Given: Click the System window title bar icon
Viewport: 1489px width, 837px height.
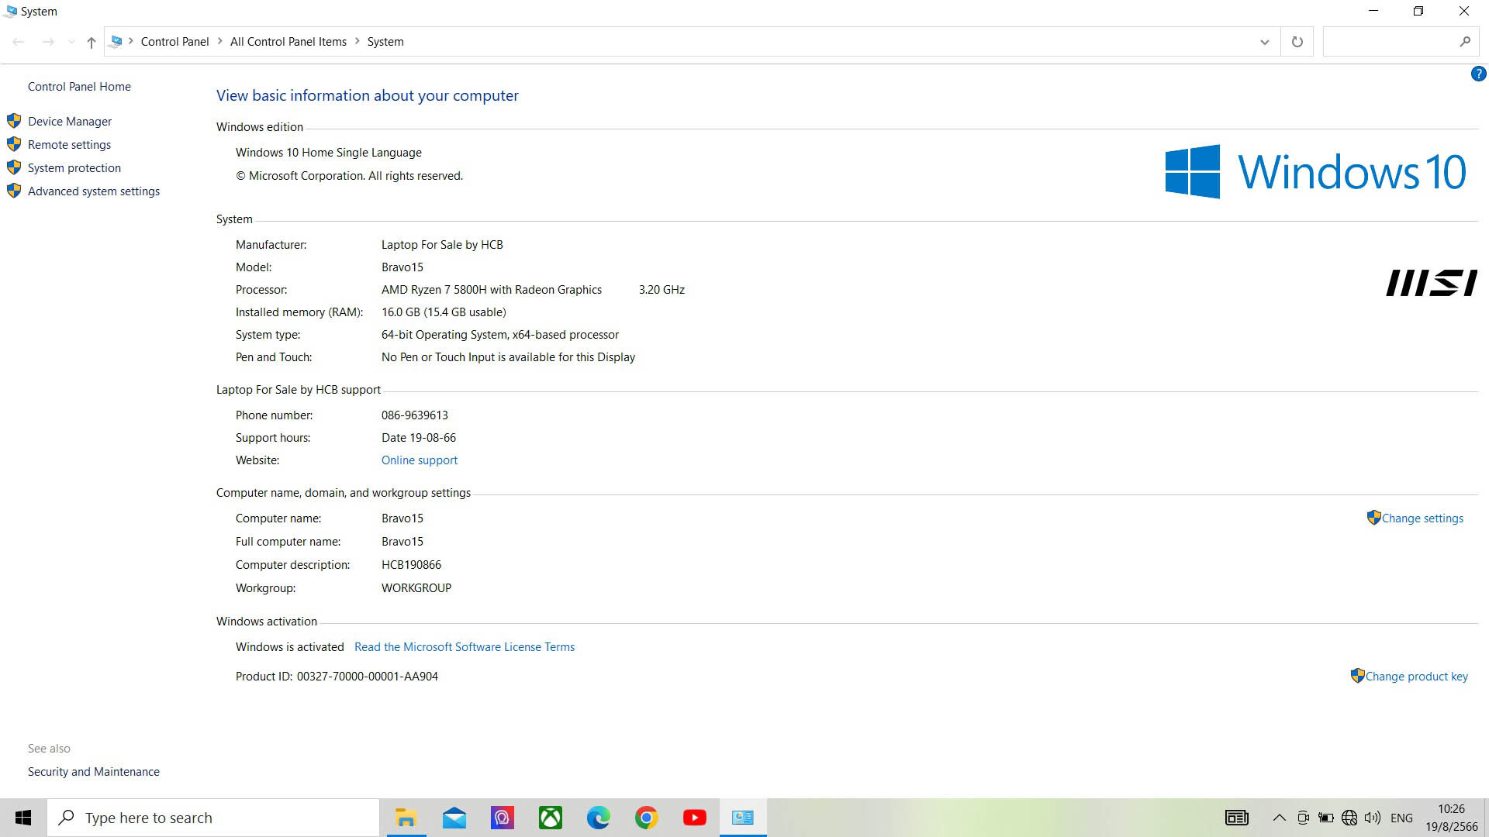Looking at the screenshot, I should click(x=10, y=11).
